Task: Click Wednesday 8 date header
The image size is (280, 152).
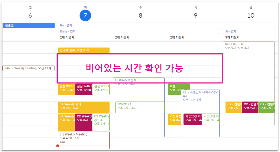Action: point(140,15)
